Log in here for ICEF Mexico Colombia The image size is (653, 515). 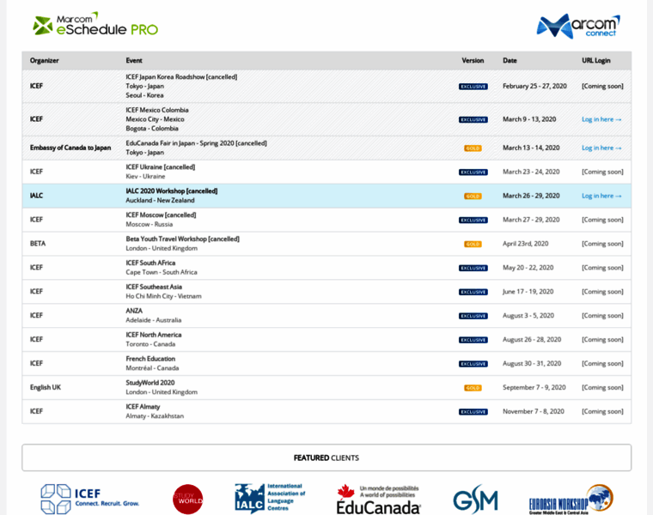click(x=601, y=119)
